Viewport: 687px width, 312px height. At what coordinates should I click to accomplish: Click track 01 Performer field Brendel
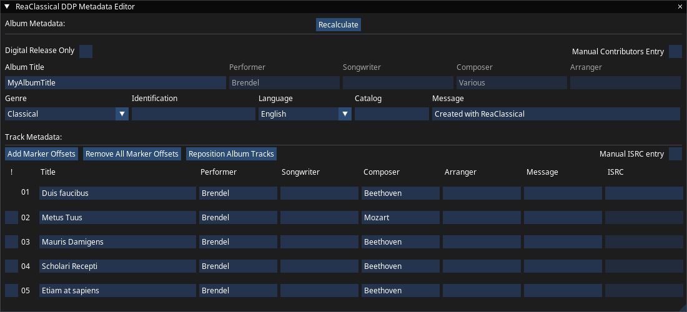239,193
